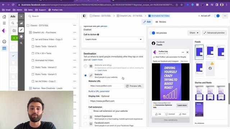Open Advanced preview

tap(214, 33)
